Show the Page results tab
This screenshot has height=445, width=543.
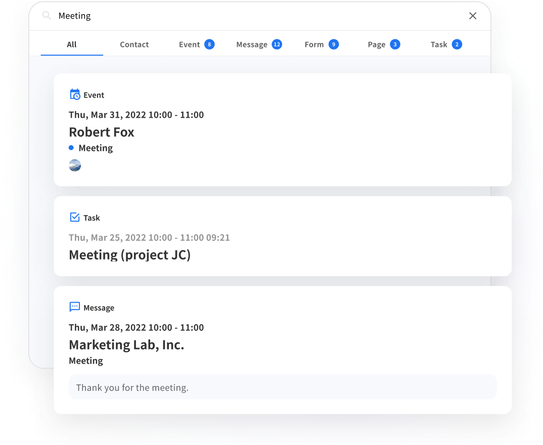pos(377,44)
